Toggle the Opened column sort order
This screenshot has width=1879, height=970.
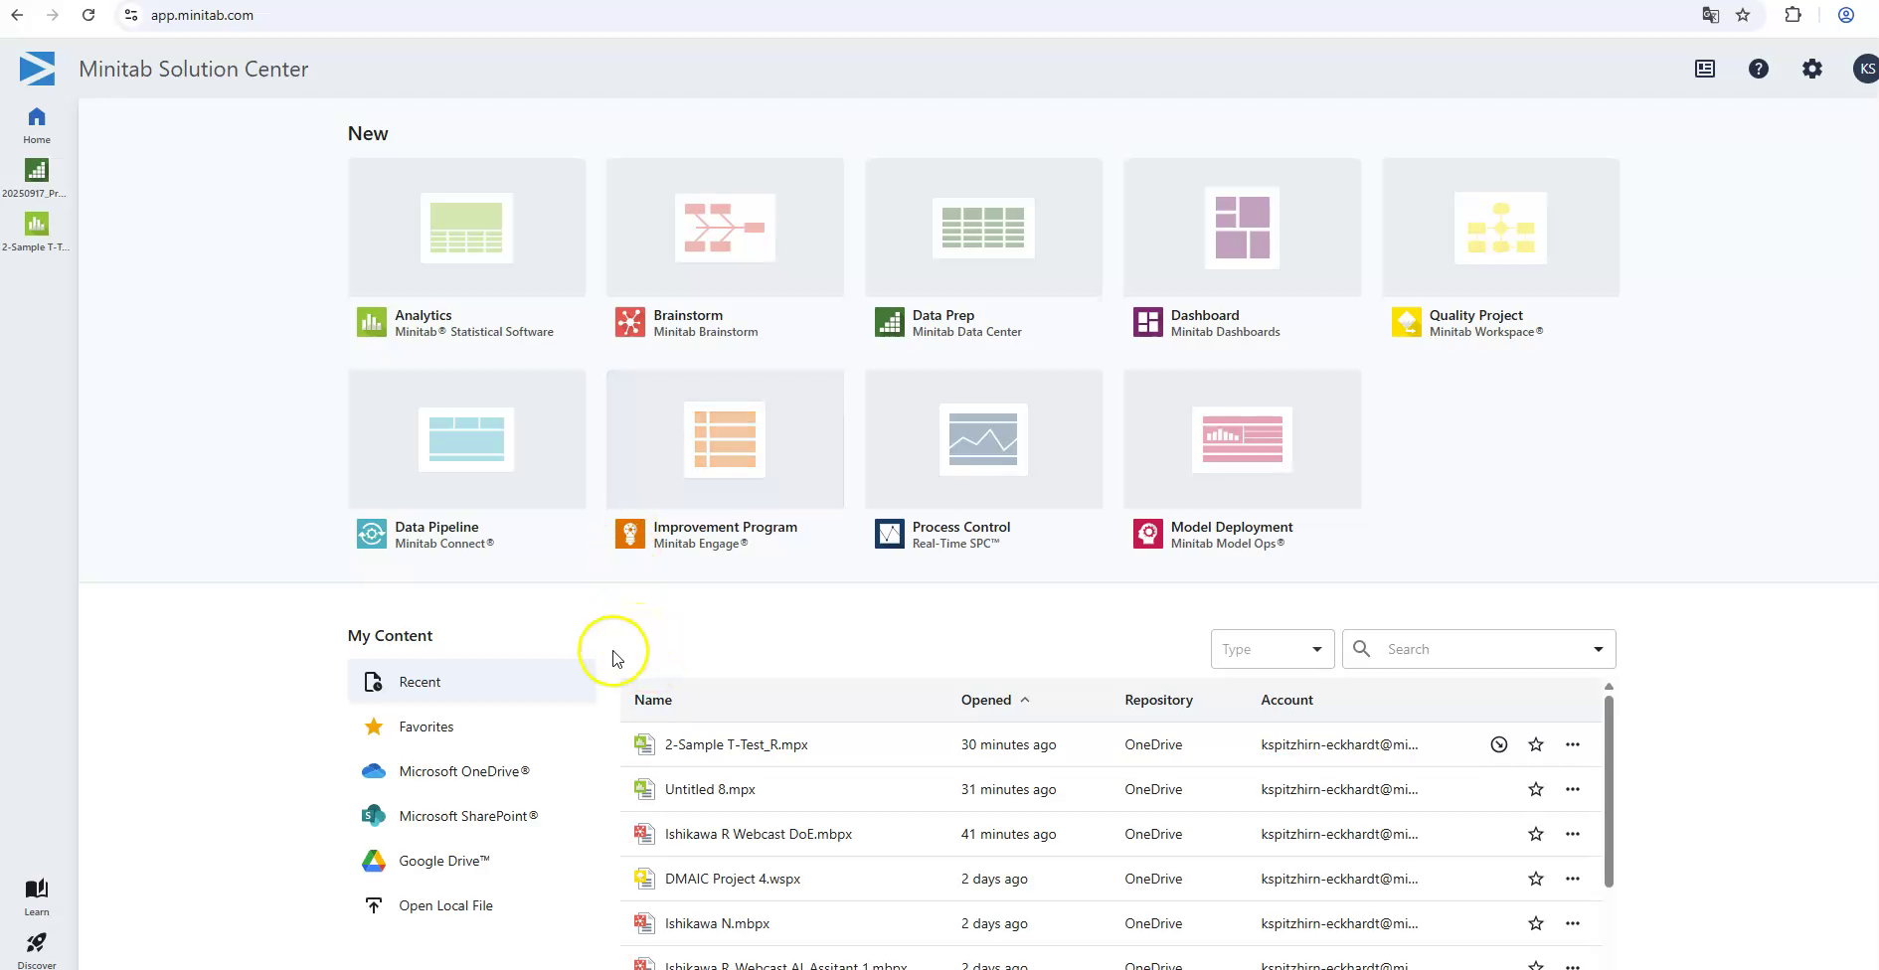tap(995, 699)
